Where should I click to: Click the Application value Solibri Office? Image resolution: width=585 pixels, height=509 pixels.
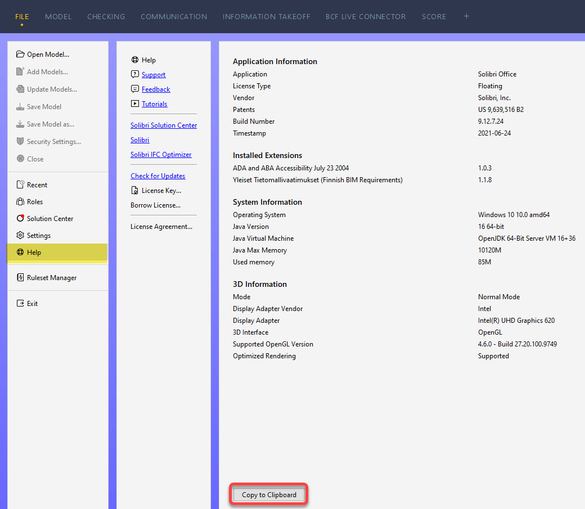click(497, 74)
